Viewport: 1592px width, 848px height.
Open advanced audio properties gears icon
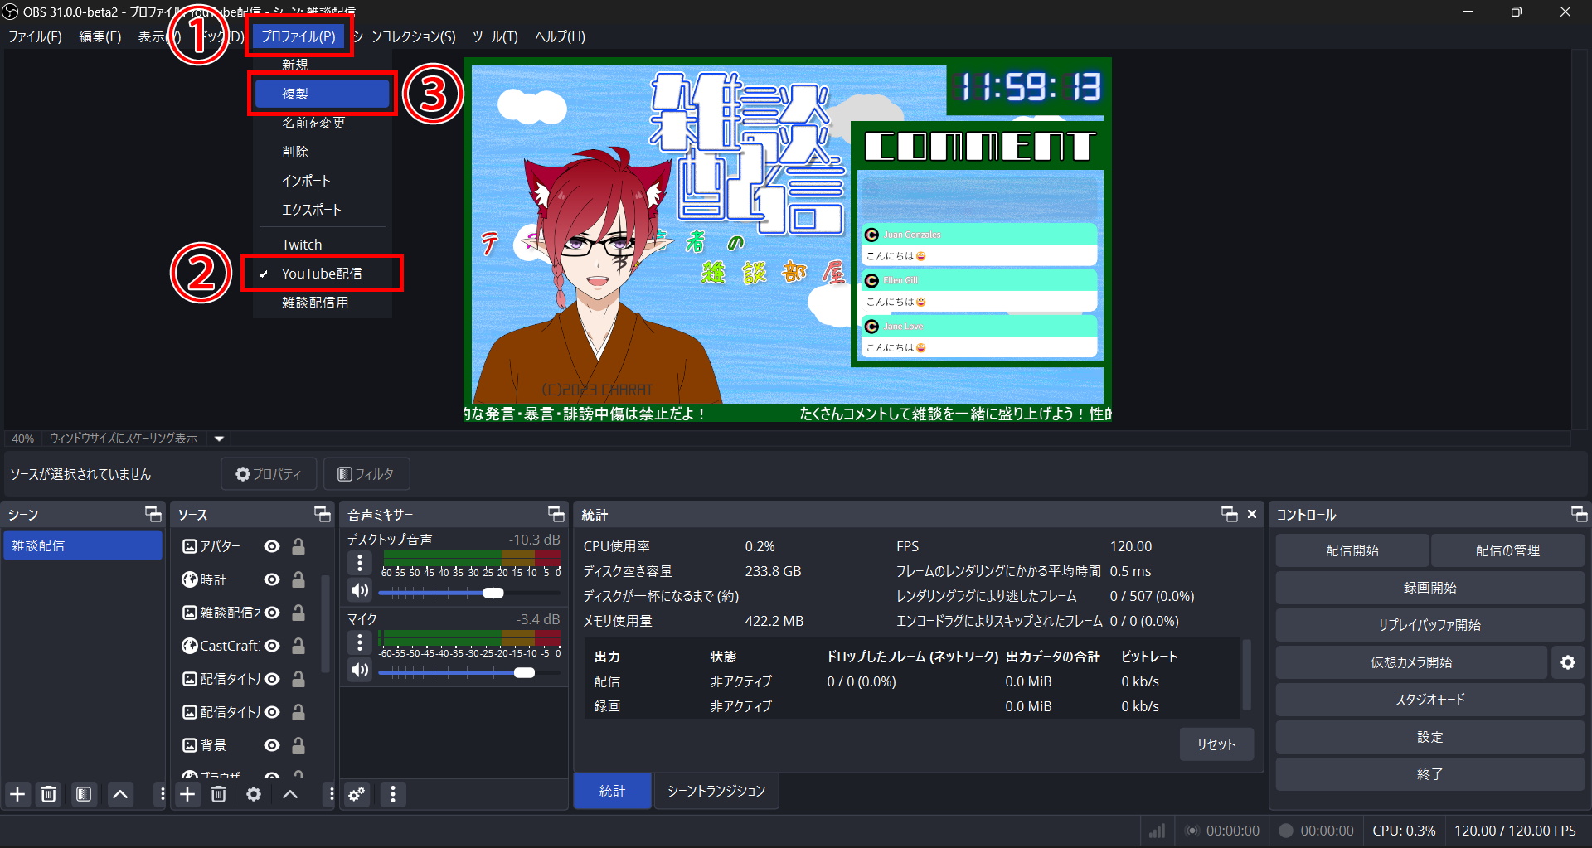(x=357, y=794)
